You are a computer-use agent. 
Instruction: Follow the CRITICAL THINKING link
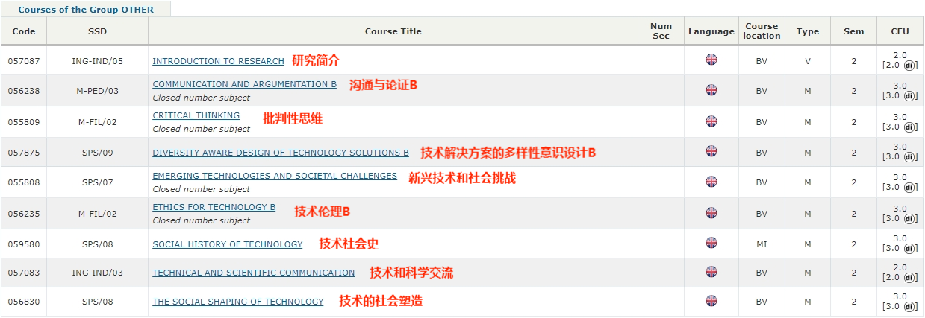click(196, 115)
